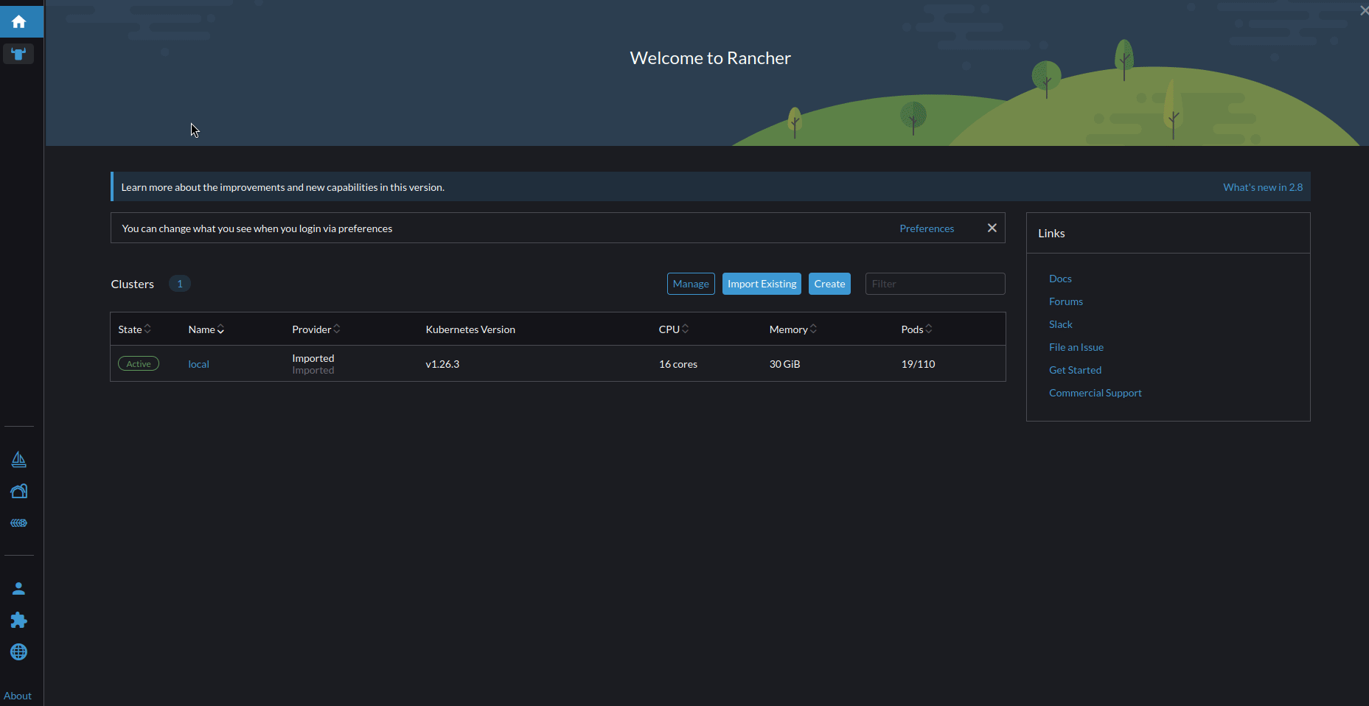Open Global Settings via the globe icon
The height and width of the screenshot is (706, 1369).
[18, 652]
